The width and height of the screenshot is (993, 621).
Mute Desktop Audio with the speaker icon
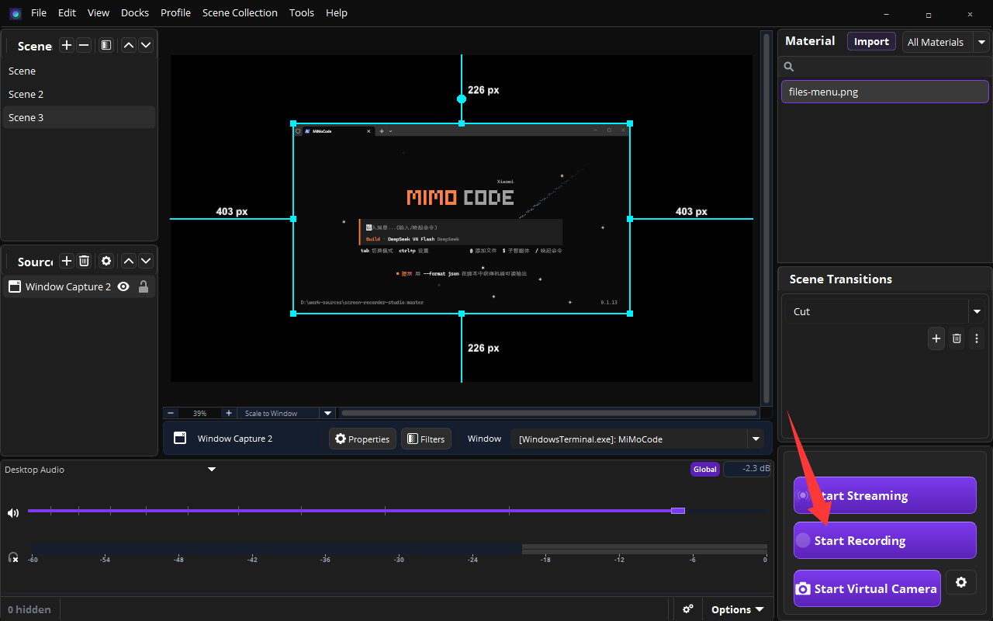13,512
